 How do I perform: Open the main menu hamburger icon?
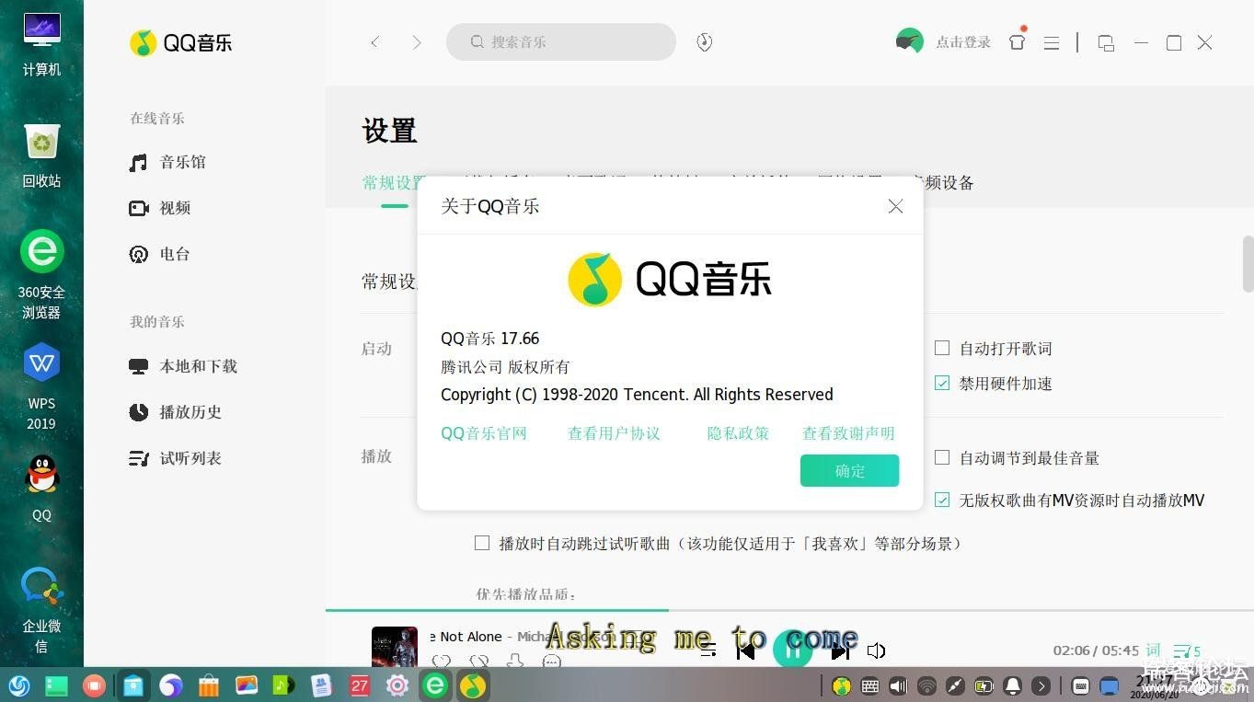click(1052, 42)
